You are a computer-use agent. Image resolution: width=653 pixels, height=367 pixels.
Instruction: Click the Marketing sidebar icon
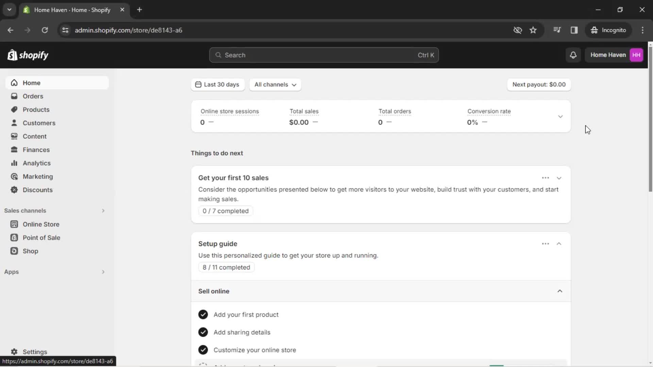click(14, 177)
